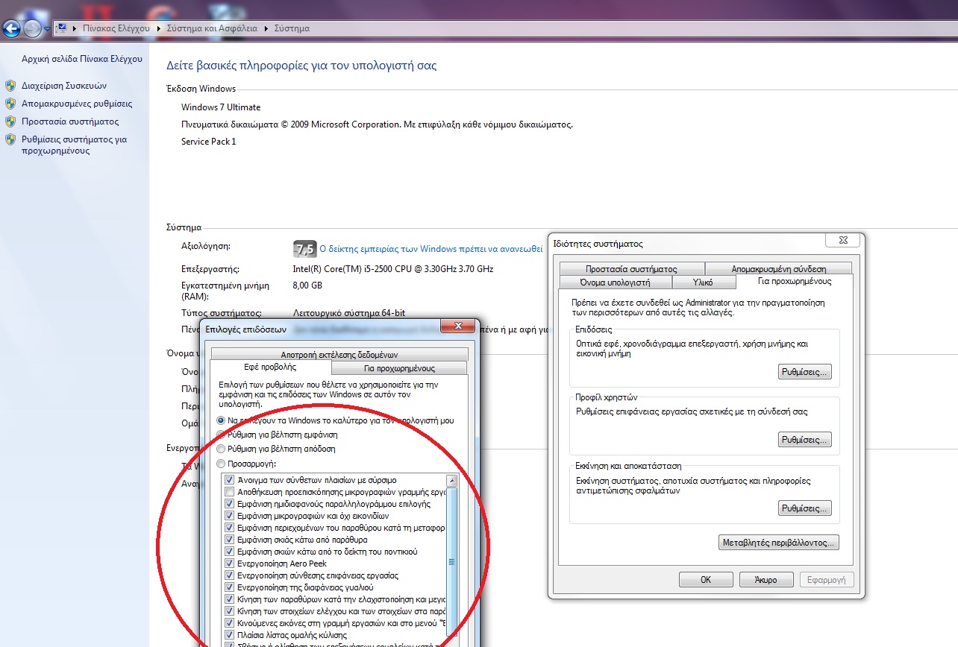Expand the breadcrumb arrow before Σύστημα και Ασφάλεια
Screen dimensions: 958x647
click(x=159, y=28)
